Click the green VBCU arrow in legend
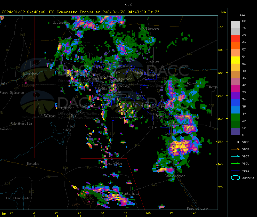 coord(235,163)
